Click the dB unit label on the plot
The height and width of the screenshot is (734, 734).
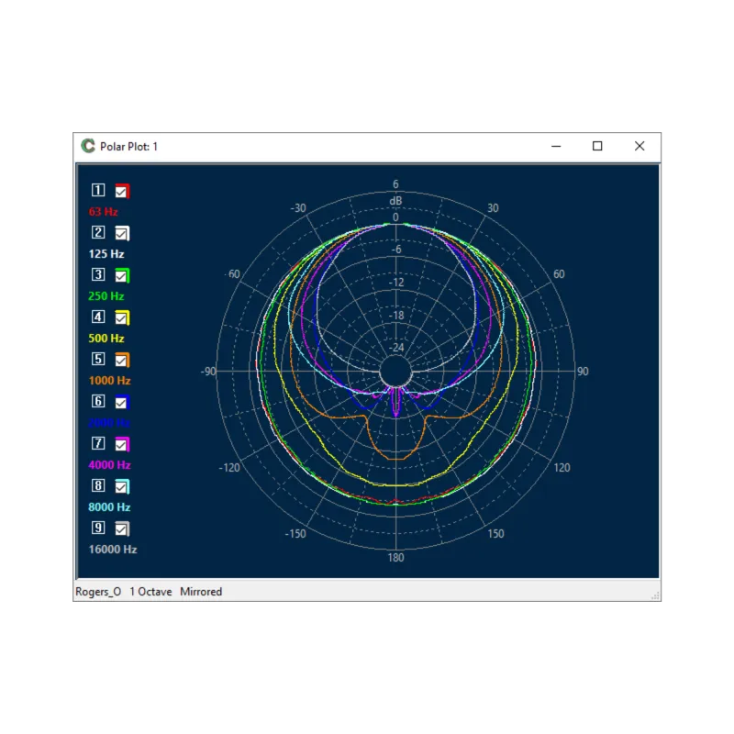(x=395, y=201)
